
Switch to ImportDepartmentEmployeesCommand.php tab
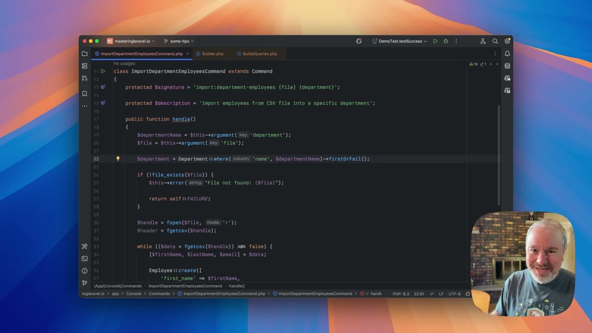pyautogui.click(x=142, y=54)
